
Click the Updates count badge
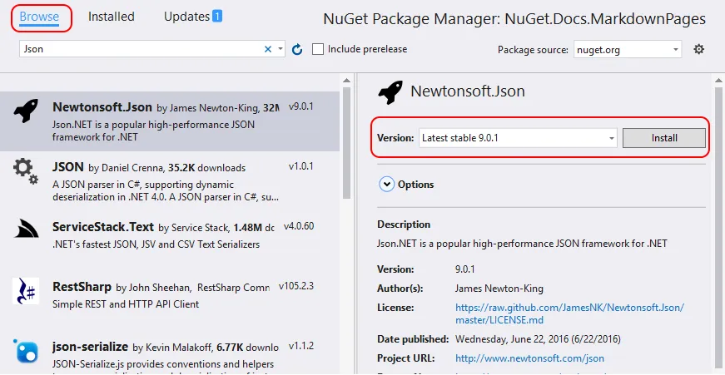(x=217, y=16)
